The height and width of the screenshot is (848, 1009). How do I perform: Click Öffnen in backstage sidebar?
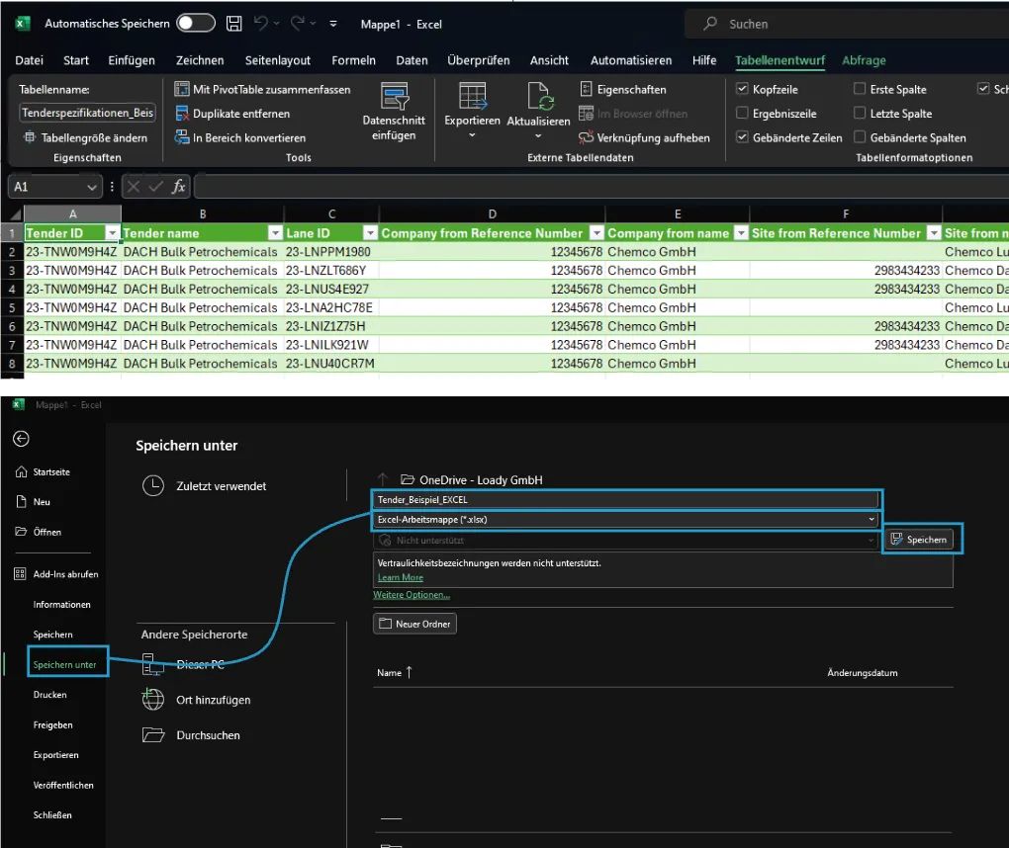[x=39, y=532]
